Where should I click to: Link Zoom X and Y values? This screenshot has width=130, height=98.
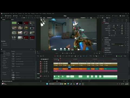coord(118,25)
